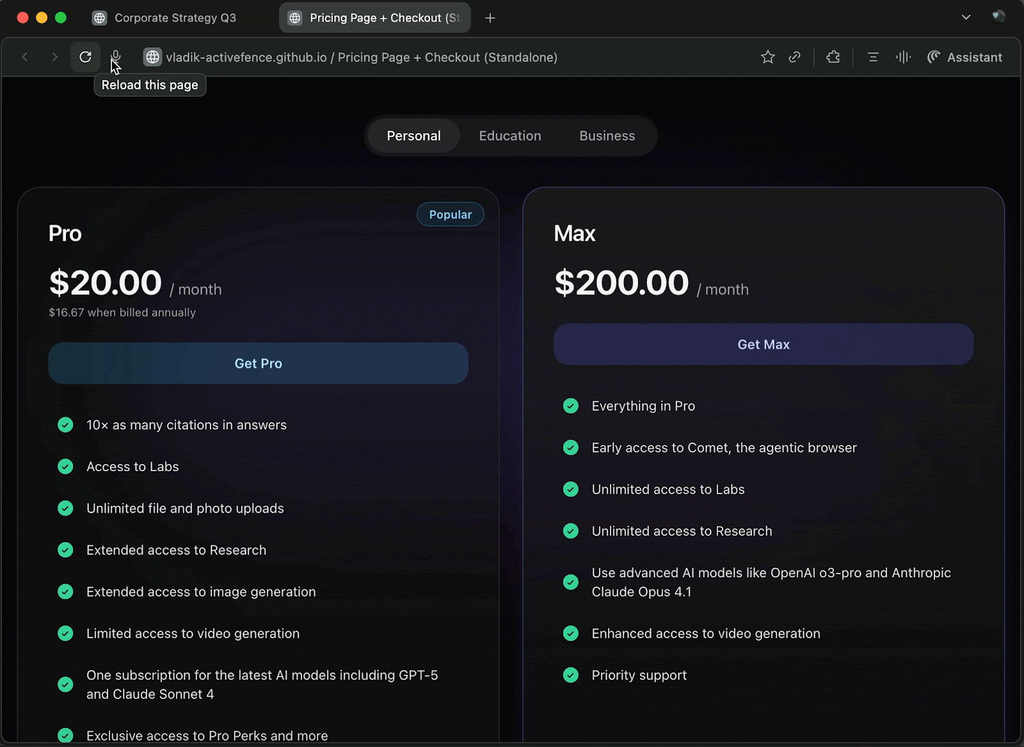Click the Reload this page icon
This screenshot has height=747, width=1024.
pyautogui.click(x=85, y=57)
